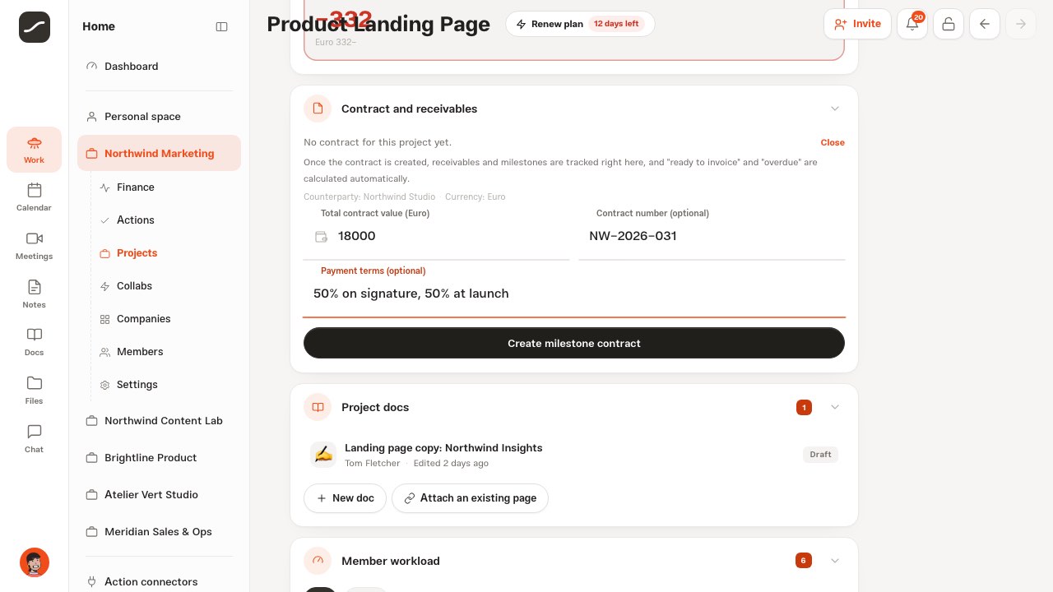Open Calendar from the left rail
Screen dimensions: 1053x592
(34, 197)
